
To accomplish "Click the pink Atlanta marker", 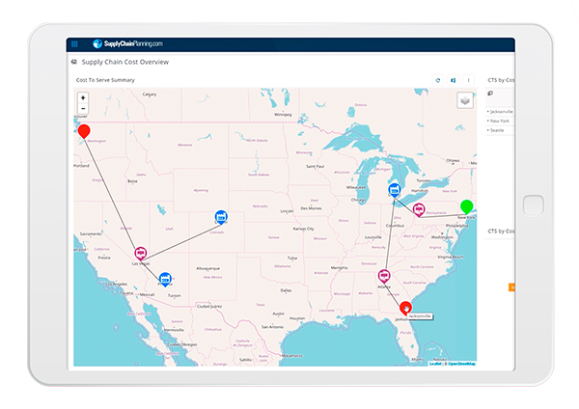I will coord(384,277).
